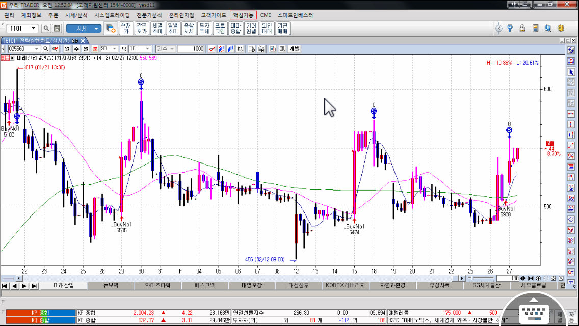Click the bar chart type icon
This screenshot has height=326, width=579.
tap(230, 49)
